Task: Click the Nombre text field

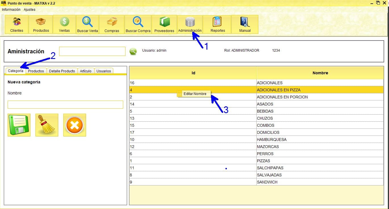Action: coord(65,104)
